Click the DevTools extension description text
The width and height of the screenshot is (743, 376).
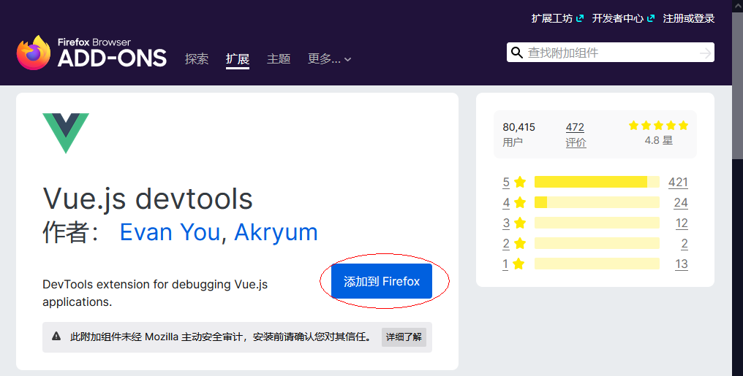tap(155, 293)
